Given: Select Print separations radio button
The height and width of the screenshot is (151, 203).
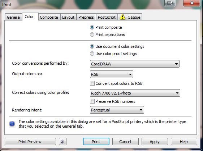Looking at the screenshot, I should coord(92,35).
